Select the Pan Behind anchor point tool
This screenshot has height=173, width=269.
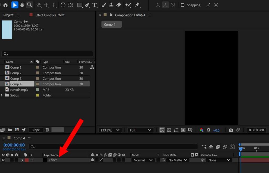pyautogui.click(x=70, y=5)
